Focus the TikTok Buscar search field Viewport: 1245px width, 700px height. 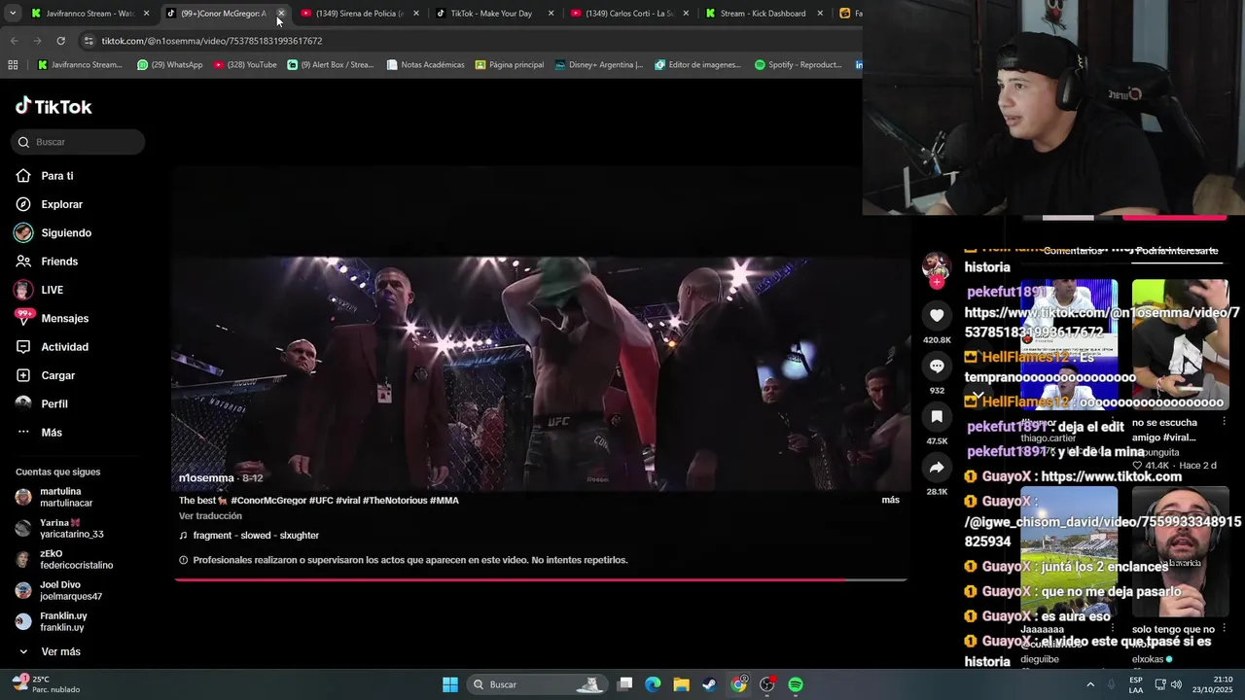click(x=78, y=142)
